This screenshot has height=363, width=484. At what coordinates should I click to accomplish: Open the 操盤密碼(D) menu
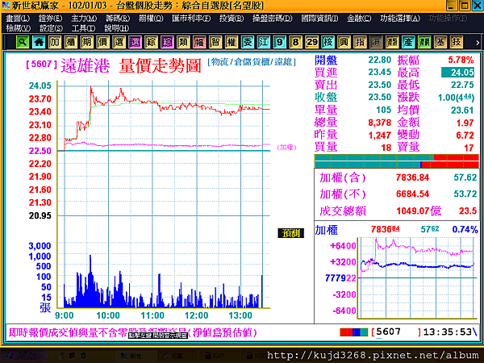273,19
